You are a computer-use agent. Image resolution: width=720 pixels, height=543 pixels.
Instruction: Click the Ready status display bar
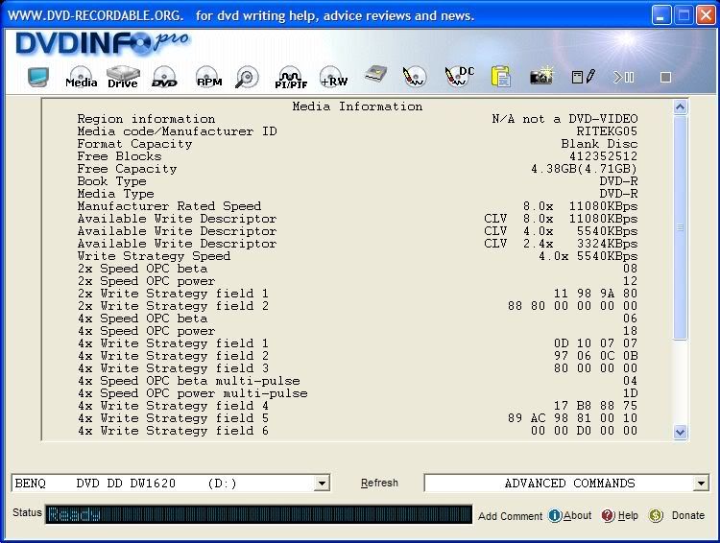pos(258,514)
